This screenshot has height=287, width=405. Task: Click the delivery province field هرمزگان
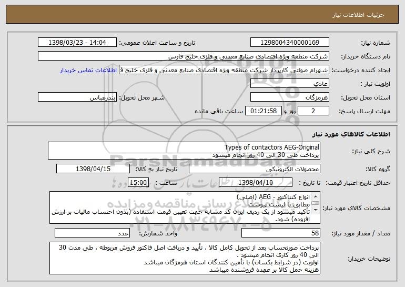[x=289, y=97]
